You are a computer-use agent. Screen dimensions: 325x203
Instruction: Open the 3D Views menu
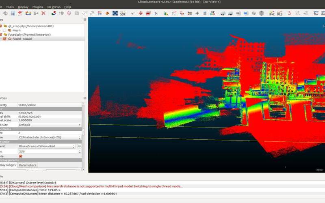click(x=54, y=7)
